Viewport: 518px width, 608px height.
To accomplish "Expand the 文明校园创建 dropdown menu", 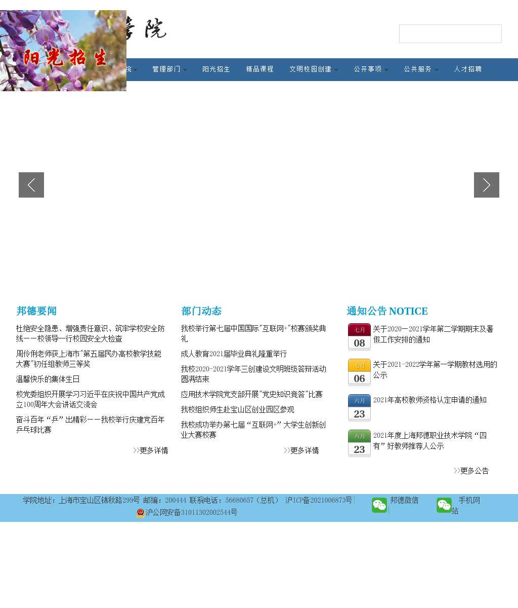I will coord(314,69).
